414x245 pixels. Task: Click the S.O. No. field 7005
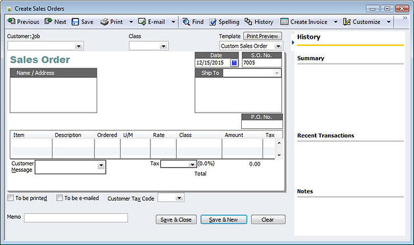(x=262, y=63)
